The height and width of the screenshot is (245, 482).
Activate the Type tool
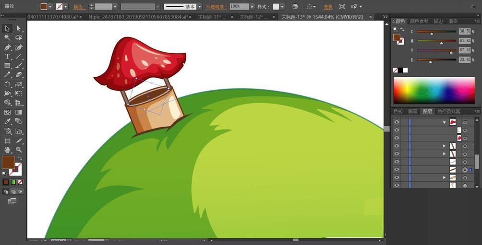(x=7, y=57)
